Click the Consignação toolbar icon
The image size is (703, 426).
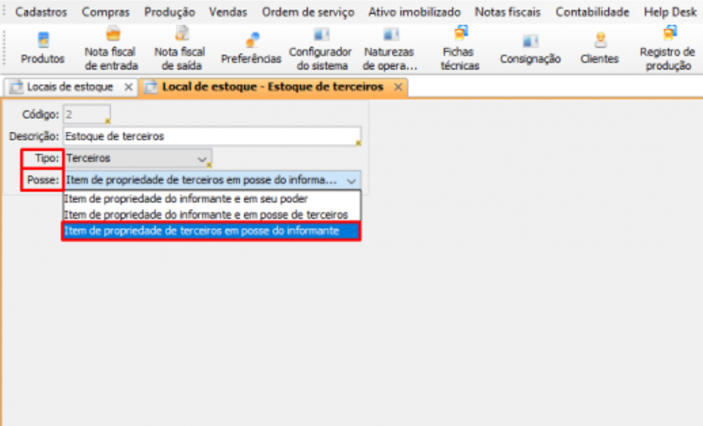(530, 40)
